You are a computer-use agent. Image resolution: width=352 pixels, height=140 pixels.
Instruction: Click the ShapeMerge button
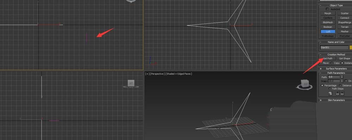pos(345,22)
